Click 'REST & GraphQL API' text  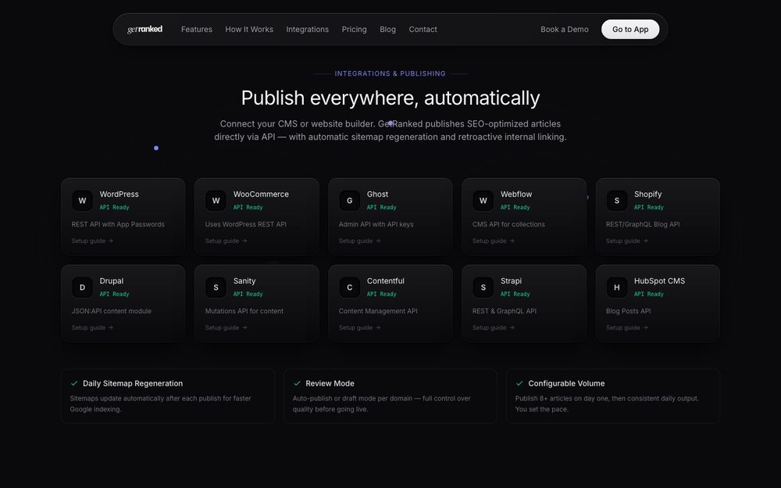click(504, 312)
